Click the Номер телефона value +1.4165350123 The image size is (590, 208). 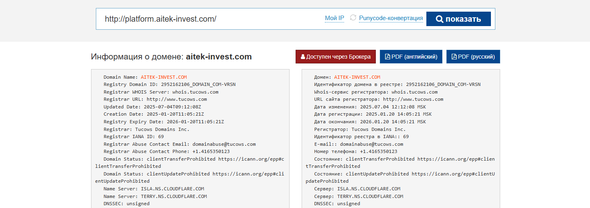[379, 151]
